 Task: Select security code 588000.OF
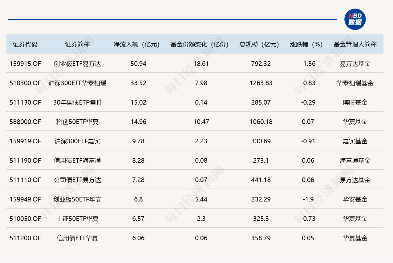[x=25, y=122]
